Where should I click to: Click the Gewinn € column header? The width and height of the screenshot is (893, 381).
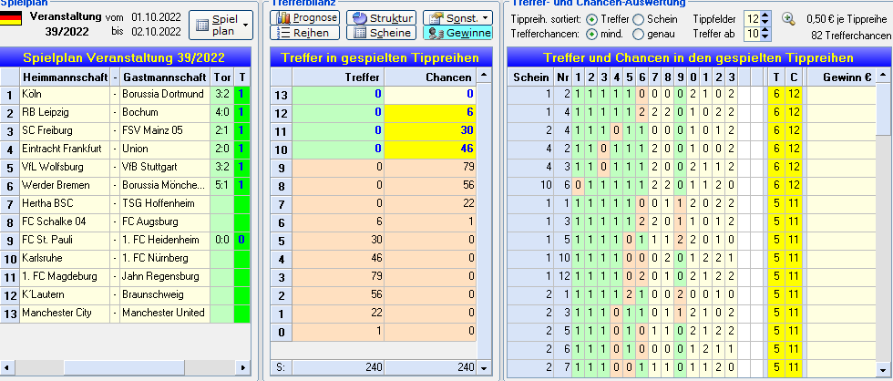tap(842, 77)
